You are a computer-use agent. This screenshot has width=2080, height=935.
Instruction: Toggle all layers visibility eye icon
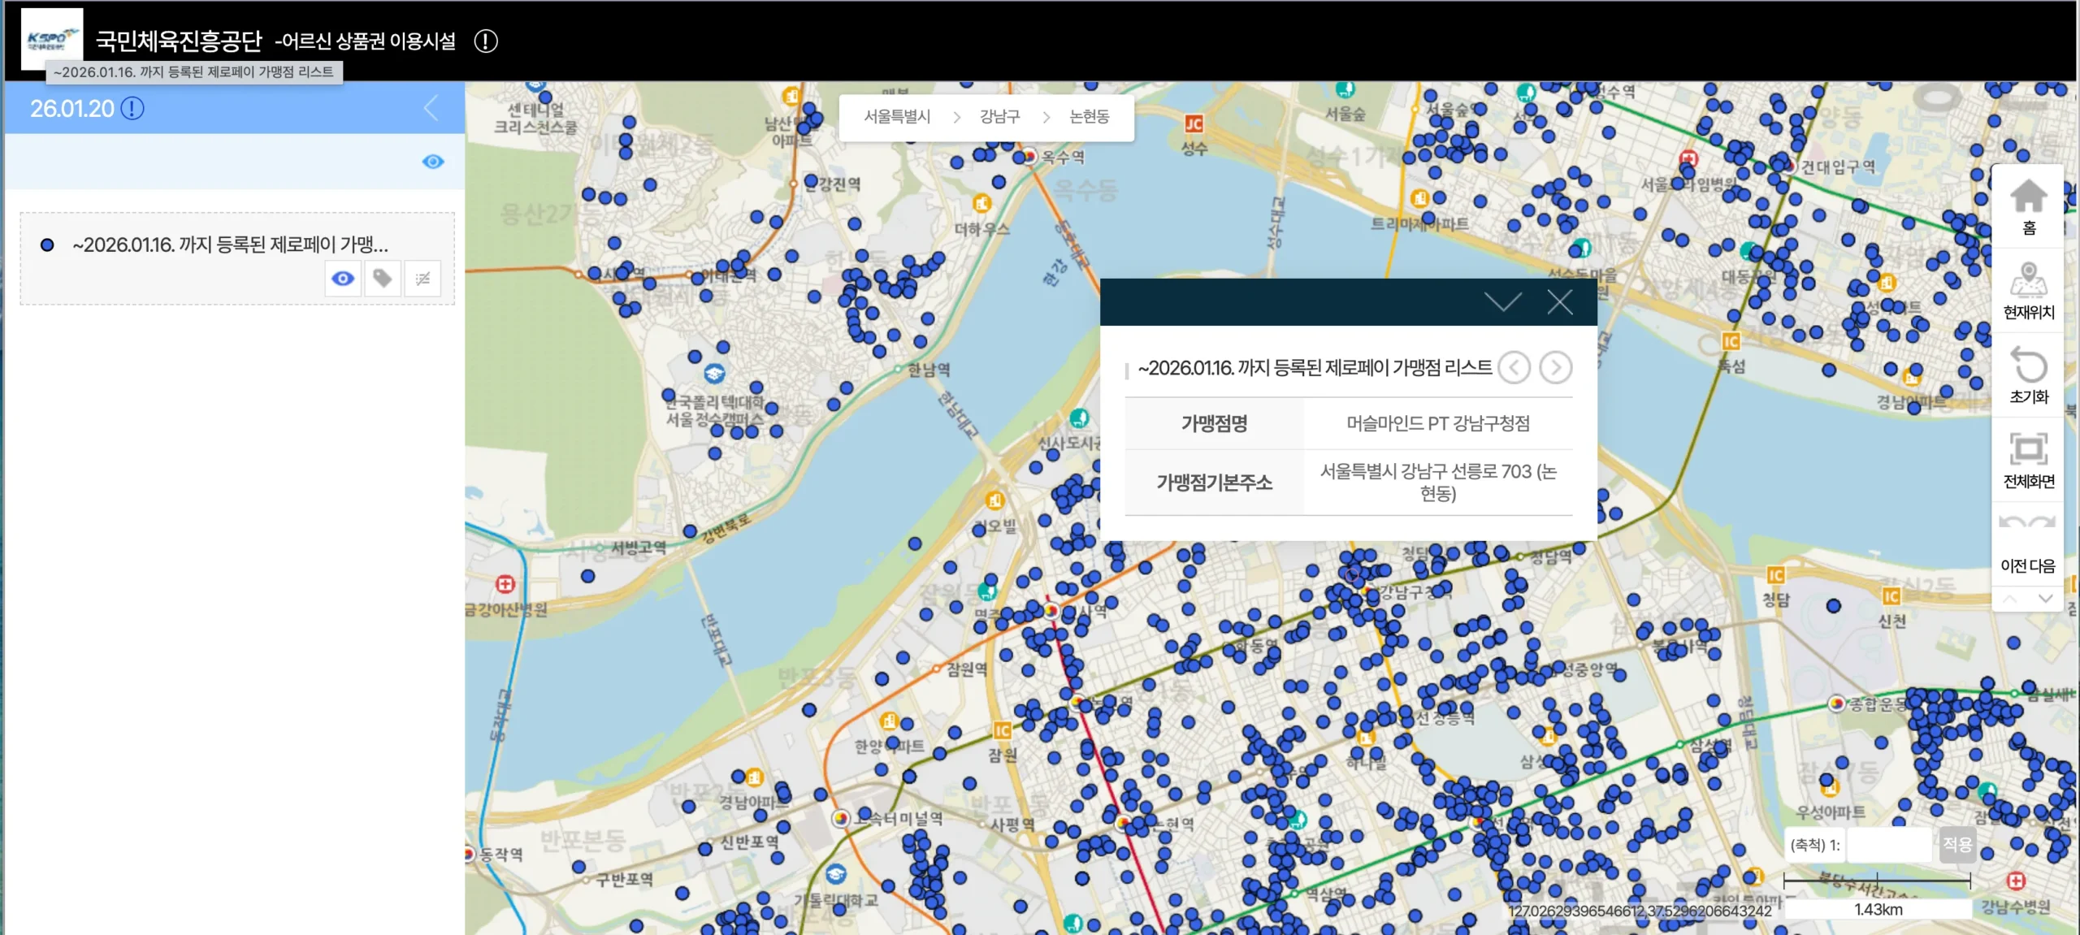point(433,162)
